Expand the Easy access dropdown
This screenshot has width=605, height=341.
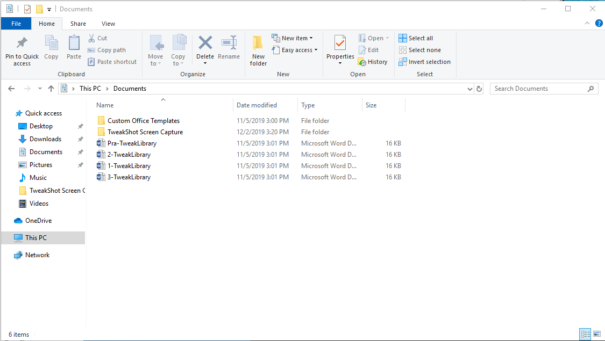295,49
